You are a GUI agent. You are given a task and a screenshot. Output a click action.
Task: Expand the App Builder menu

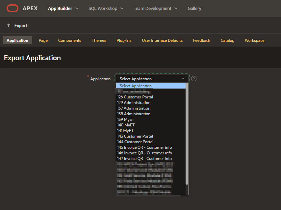[63, 8]
